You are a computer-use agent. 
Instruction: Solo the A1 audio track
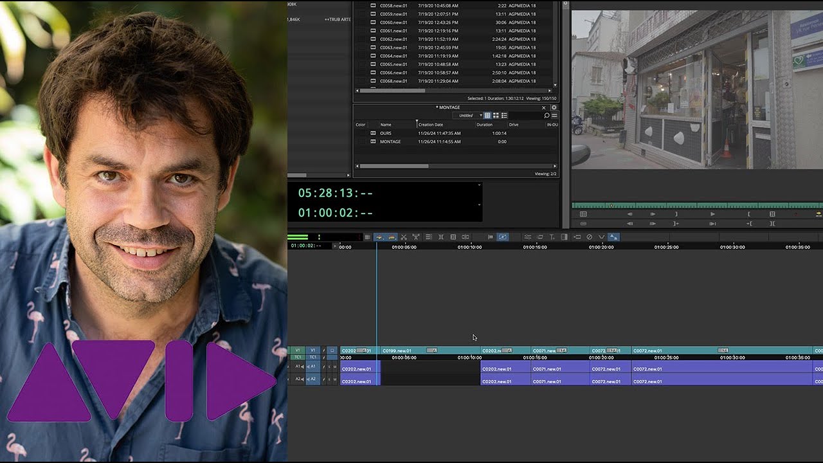pos(329,367)
